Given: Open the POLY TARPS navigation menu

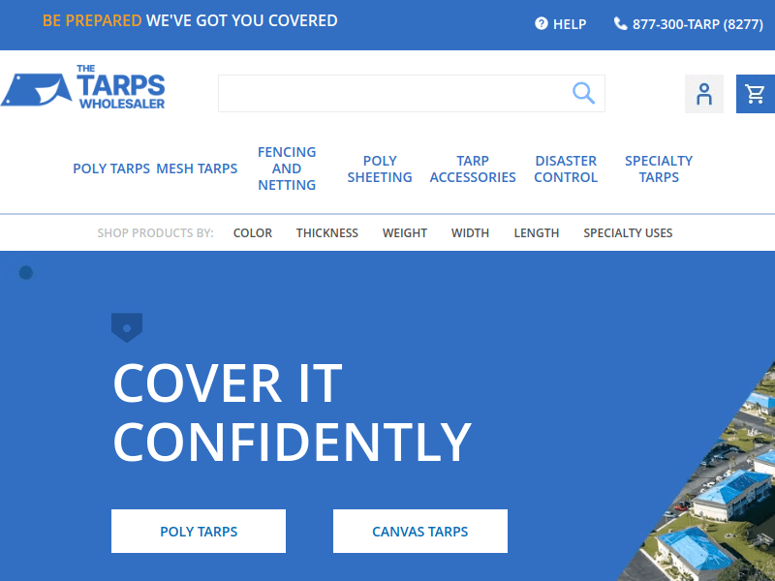Looking at the screenshot, I should coord(110,168).
